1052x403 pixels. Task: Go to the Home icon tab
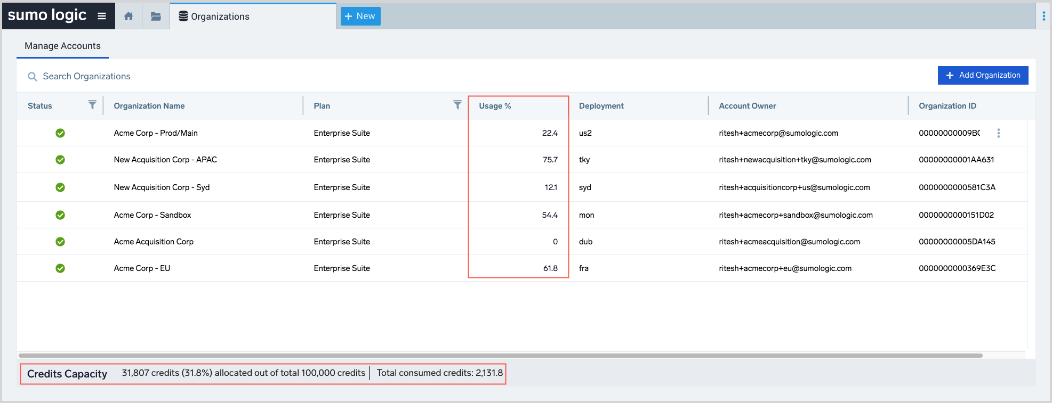pos(129,17)
